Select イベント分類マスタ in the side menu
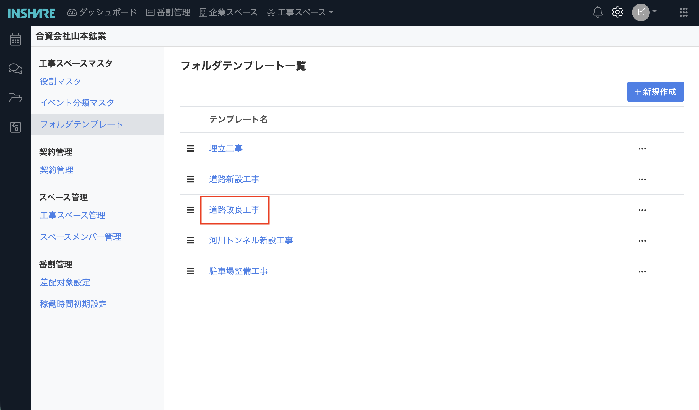The image size is (699, 410). [77, 103]
